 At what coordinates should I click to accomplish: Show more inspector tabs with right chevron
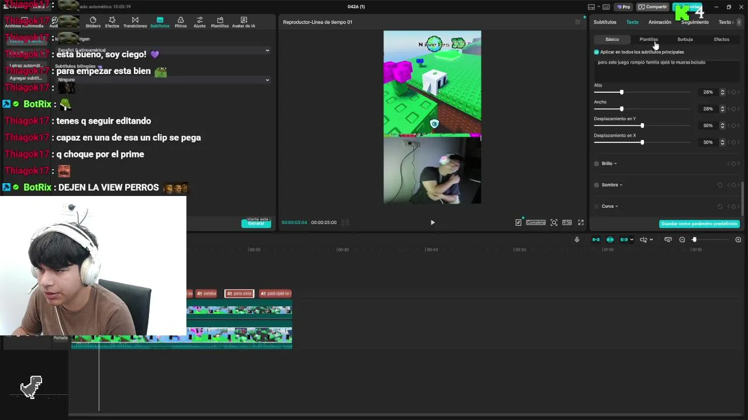pos(739,22)
